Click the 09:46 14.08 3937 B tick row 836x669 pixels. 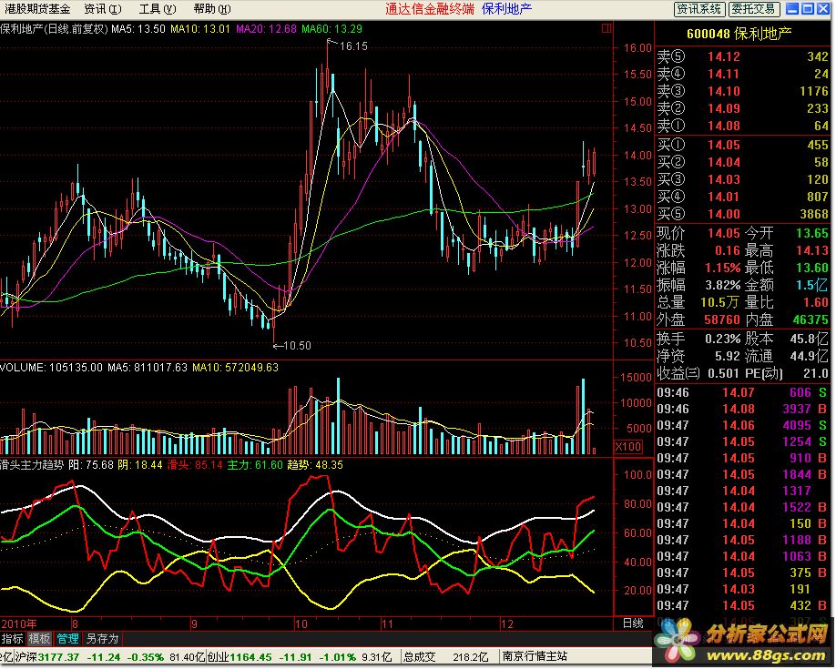[741, 410]
